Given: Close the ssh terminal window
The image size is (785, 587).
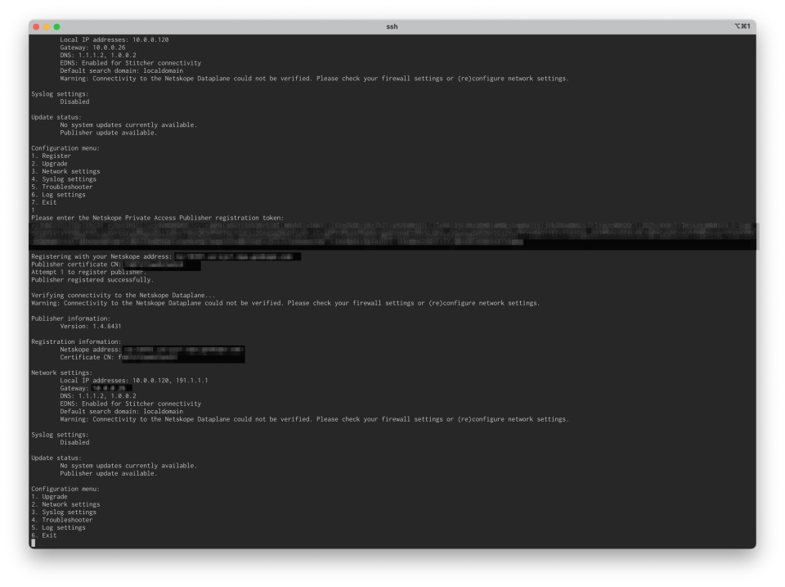Looking at the screenshot, I should tap(36, 27).
